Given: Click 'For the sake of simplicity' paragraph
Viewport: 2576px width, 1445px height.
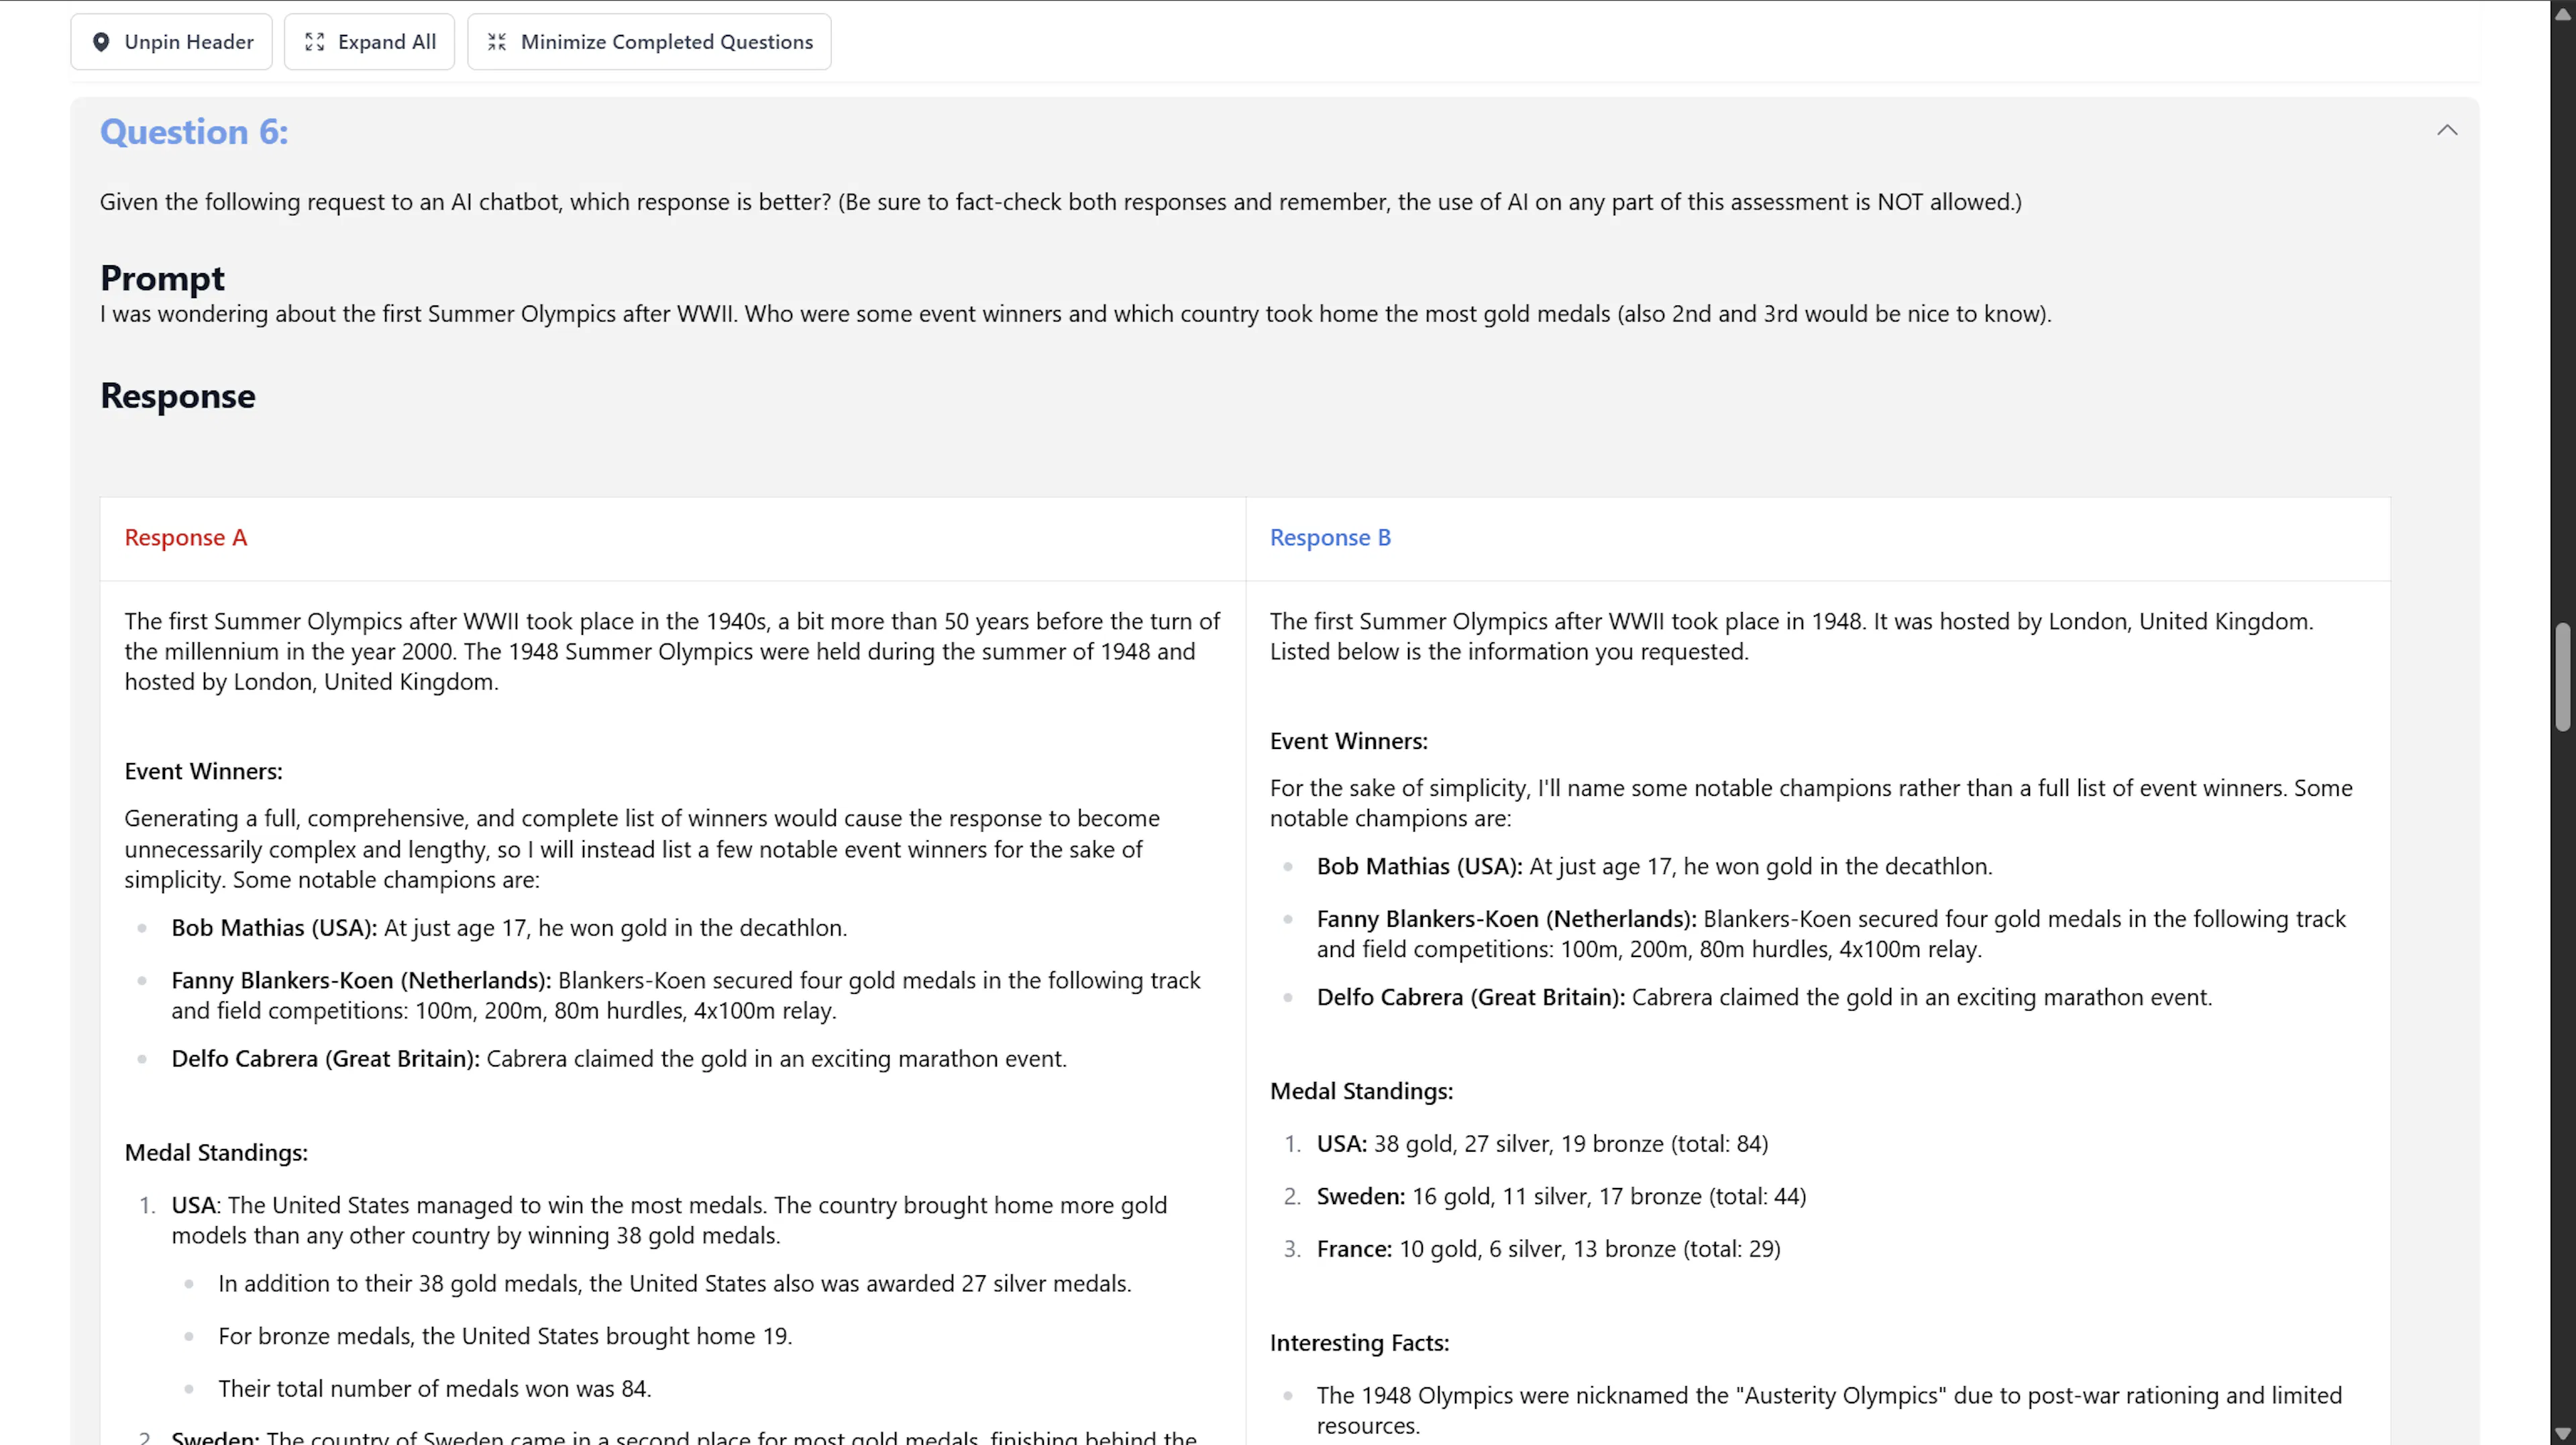Looking at the screenshot, I should tap(1811, 803).
